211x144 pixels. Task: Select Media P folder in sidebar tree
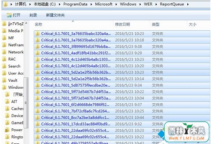point(16,31)
